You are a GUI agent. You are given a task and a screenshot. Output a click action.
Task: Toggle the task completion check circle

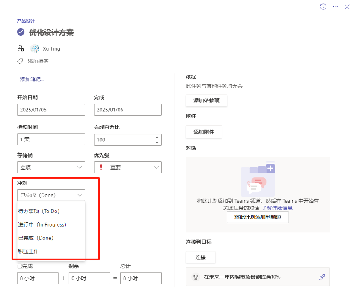click(x=21, y=32)
